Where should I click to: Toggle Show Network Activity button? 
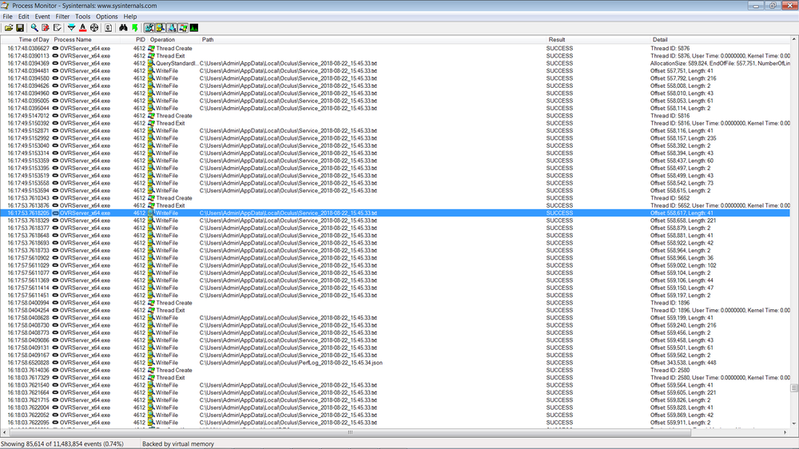tap(172, 28)
